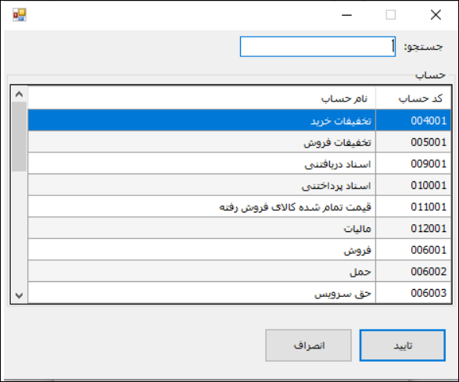Click the scrollbar down arrow
Screen dimensions: 459x382
coord(20,295)
